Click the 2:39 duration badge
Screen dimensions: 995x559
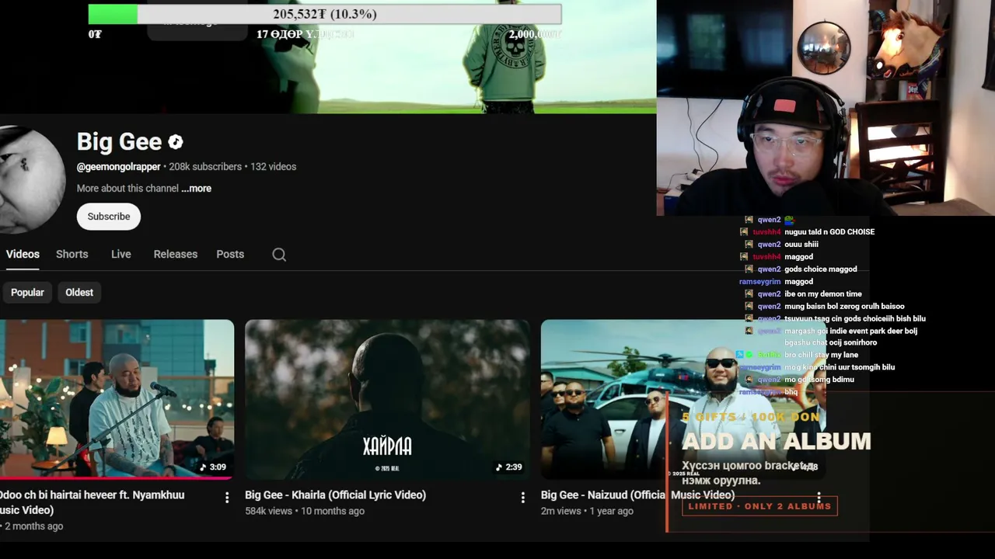pos(508,467)
